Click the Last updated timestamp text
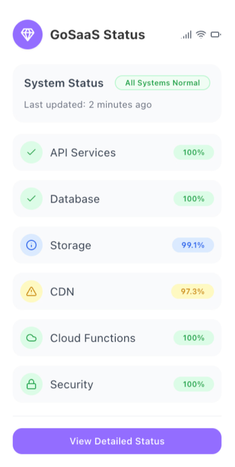 point(88,104)
